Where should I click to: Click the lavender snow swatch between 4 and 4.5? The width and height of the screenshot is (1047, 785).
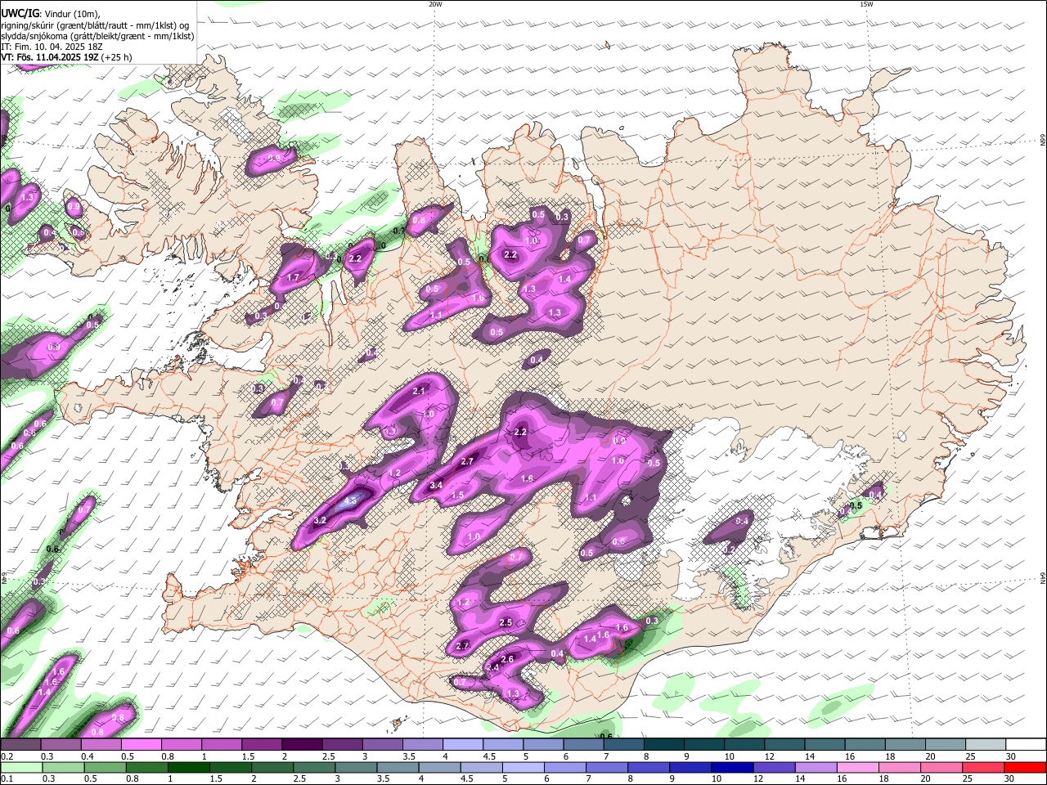pyautogui.click(x=463, y=744)
